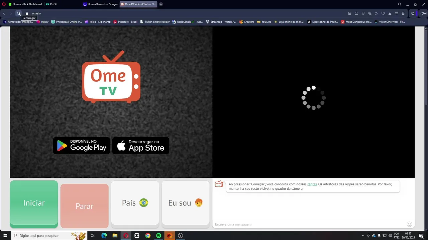Click the heart bookmark icon in the toolbar

point(383,13)
